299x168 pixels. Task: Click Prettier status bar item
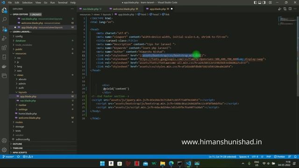pos(279,157)
